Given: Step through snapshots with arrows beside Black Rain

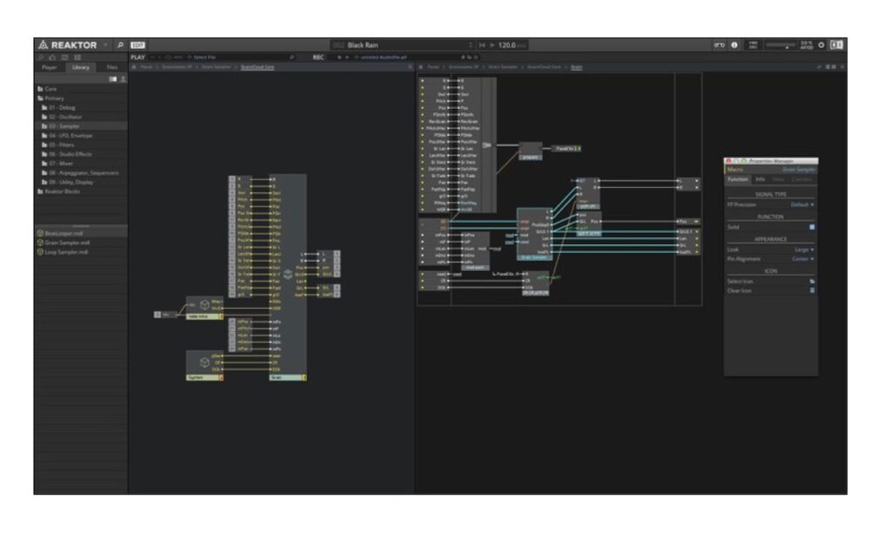Looking at the screenshot, I should coord(470,45).
